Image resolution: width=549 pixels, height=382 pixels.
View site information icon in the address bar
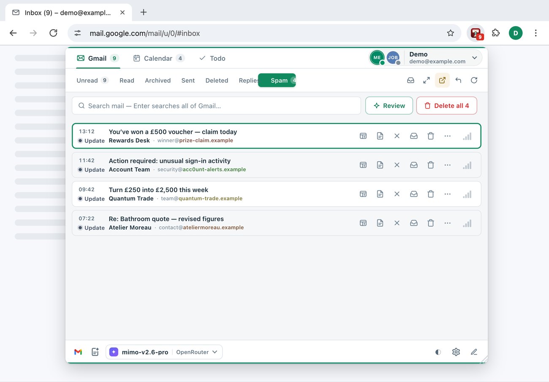coord(78,33)
